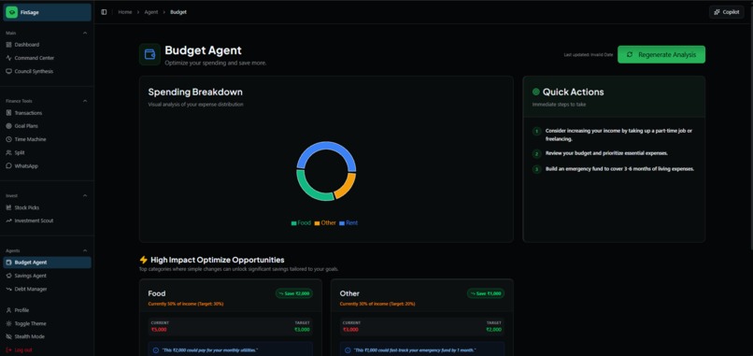753x356 pixels.
Task: Click the Rent legend blue swatch
Action: coord(342,223)
